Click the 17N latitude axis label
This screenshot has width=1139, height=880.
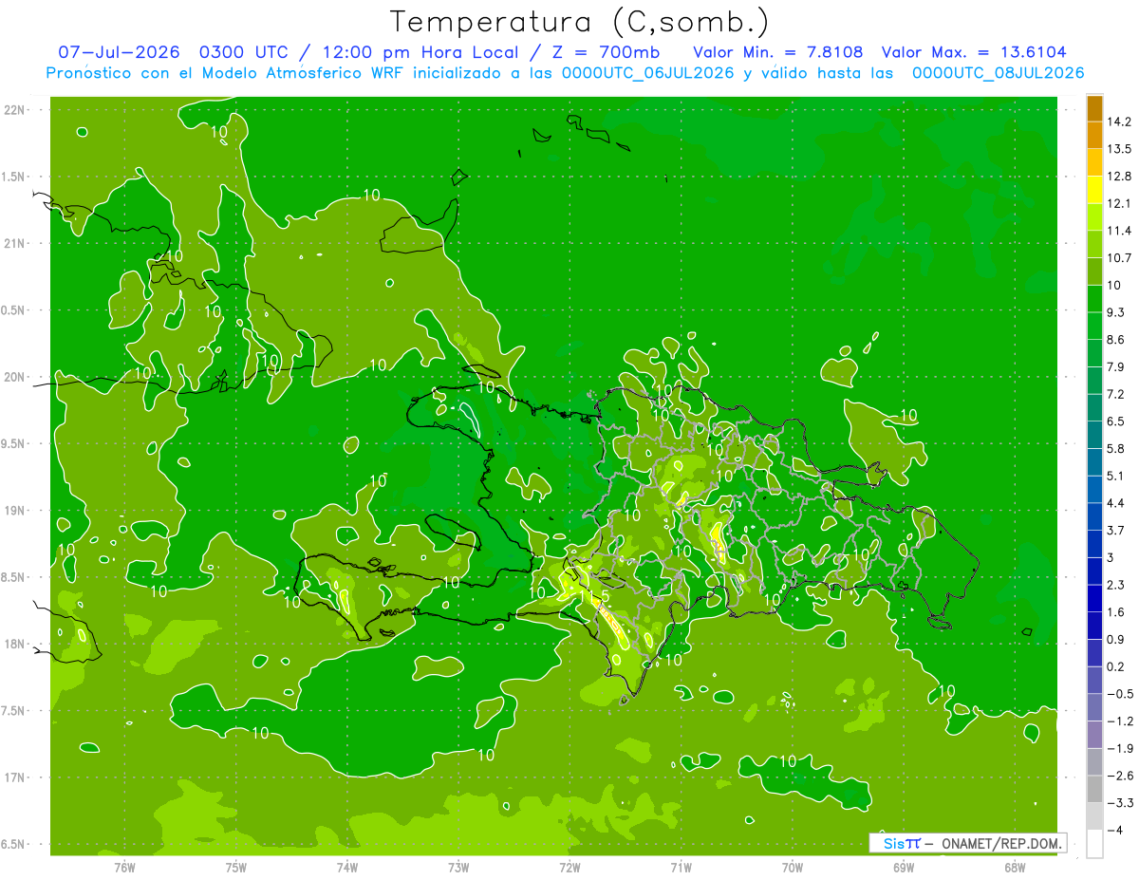click(15, 778)
